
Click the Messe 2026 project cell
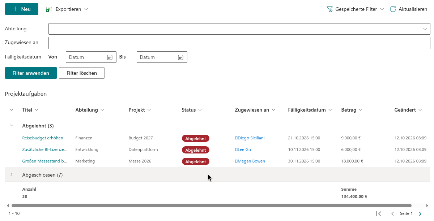[x=140, y=161]
